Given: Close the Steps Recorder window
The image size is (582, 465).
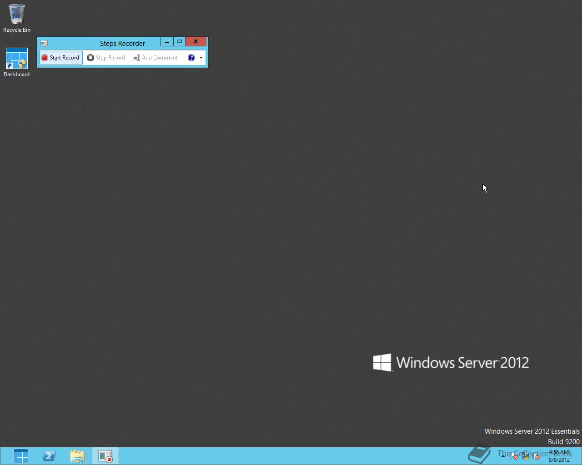Looking at the screenshot, I should [196, 42].
